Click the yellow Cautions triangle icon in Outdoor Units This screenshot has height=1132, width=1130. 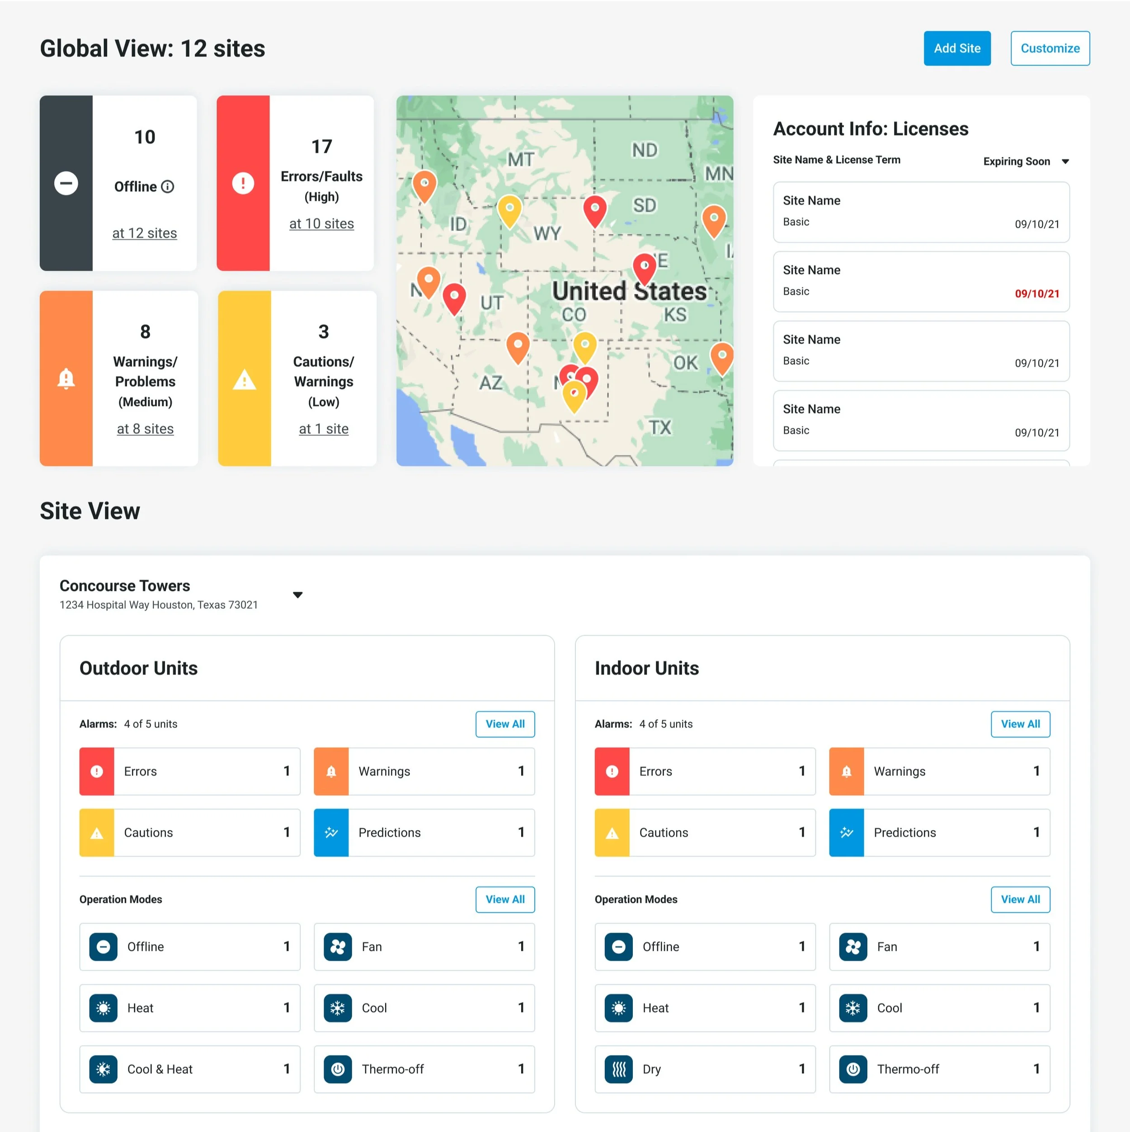tap(97, 833)
